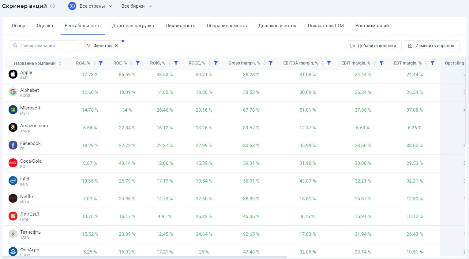Click Facebook Gross margin 80.58 %
469x259 pixels.
pyautogui.click(x=251, y=146)
